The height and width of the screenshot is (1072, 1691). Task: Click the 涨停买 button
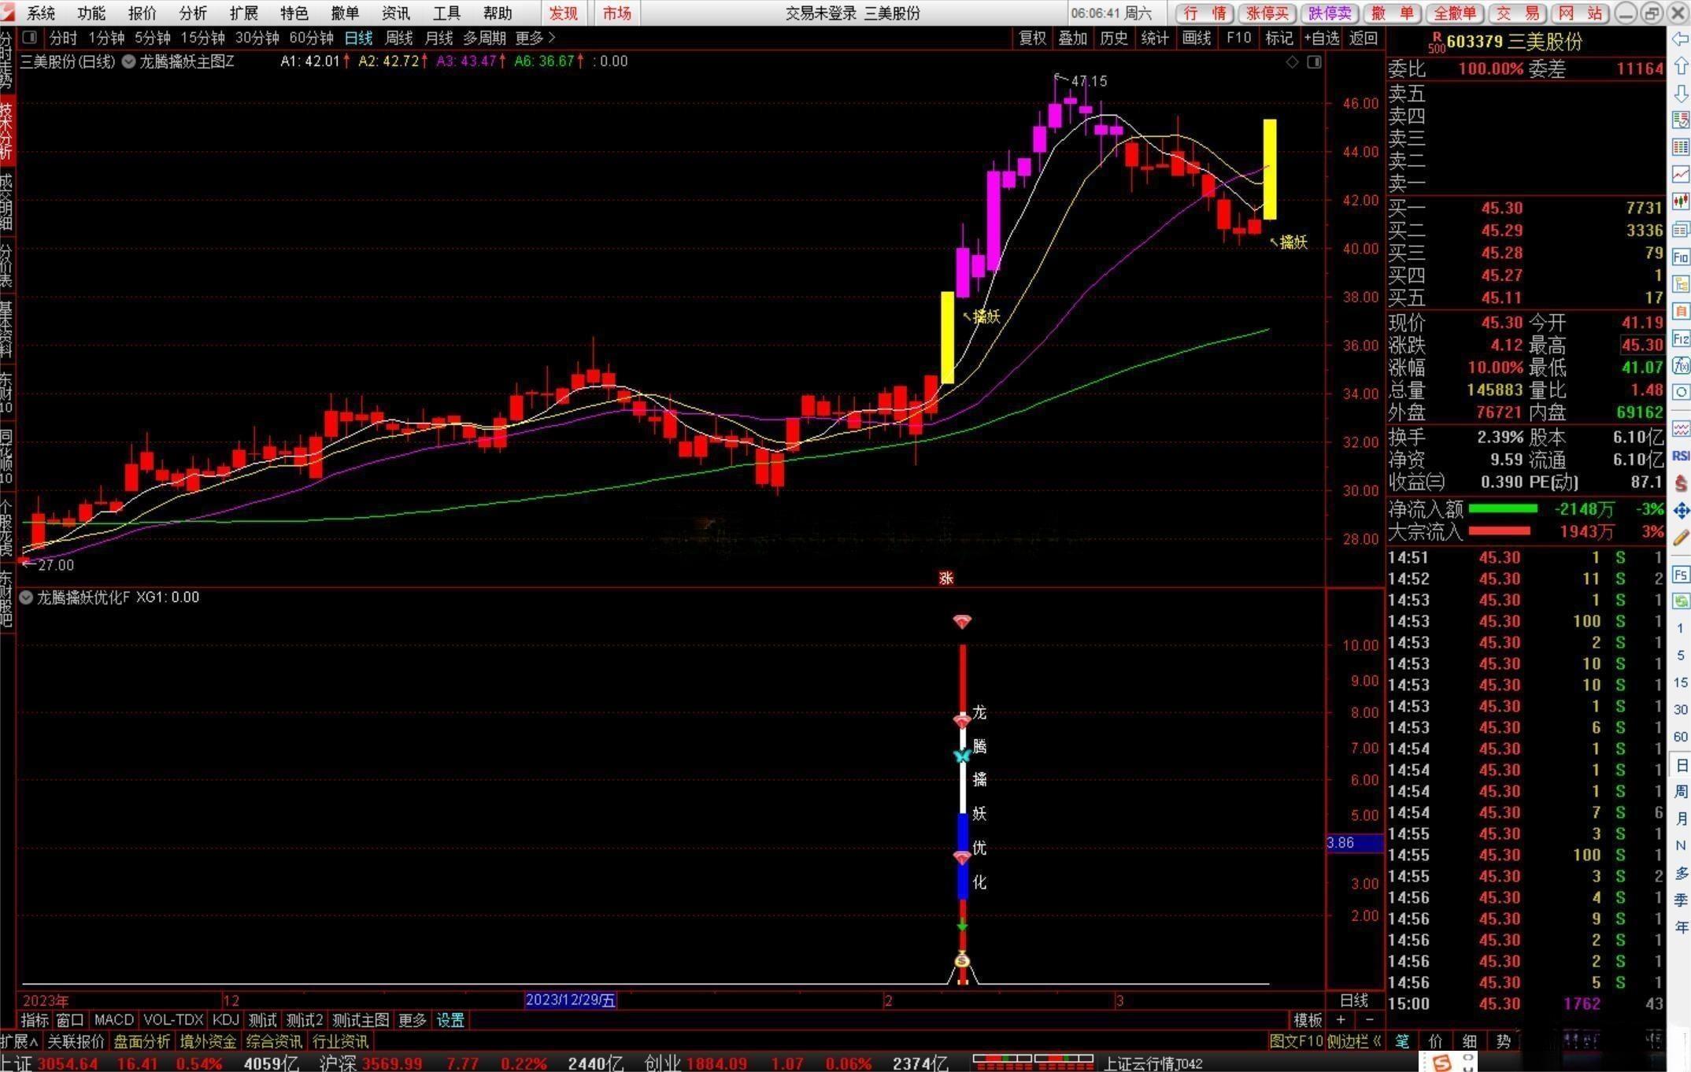click(1267, 13)
